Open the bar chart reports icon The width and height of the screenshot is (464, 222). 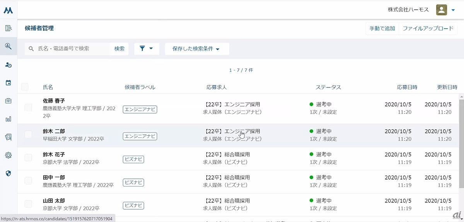coord(8,119)
